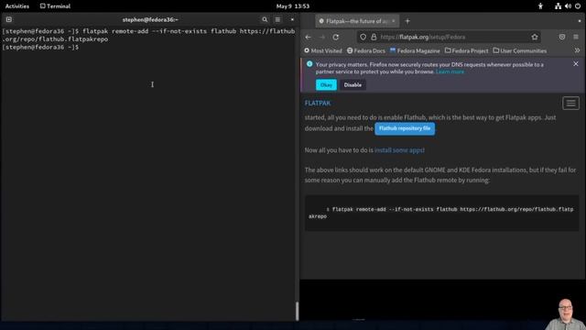Reload the Flatpak page

point(336,37)
